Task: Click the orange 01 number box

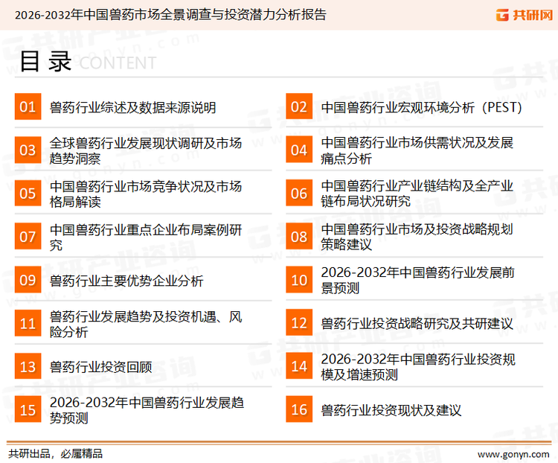Action: [x=28, y=106]
